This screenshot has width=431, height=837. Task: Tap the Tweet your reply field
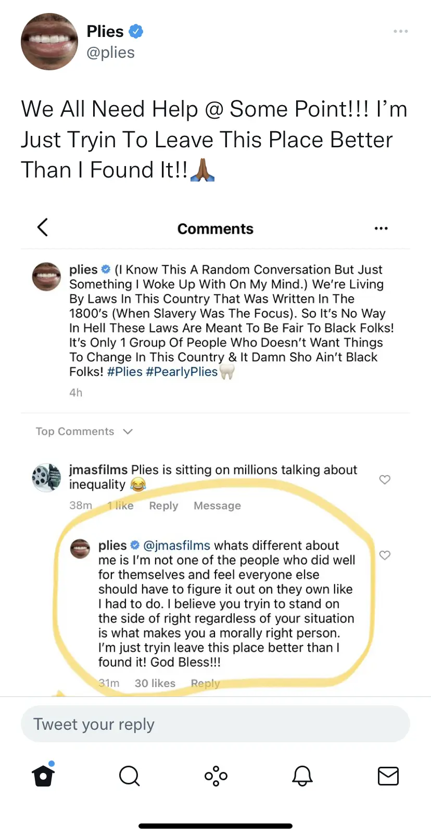pos(215,724)
